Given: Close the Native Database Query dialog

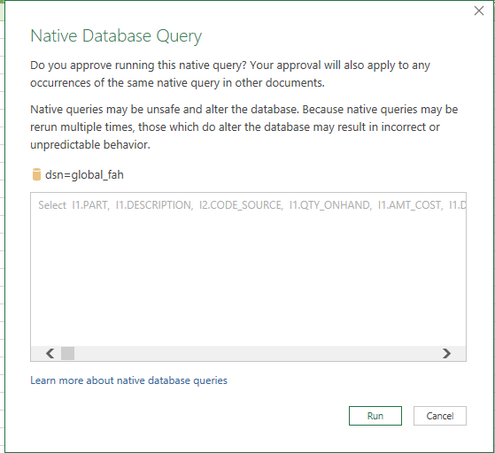Looking at the screenshot, I should click(x=478, y=11).
